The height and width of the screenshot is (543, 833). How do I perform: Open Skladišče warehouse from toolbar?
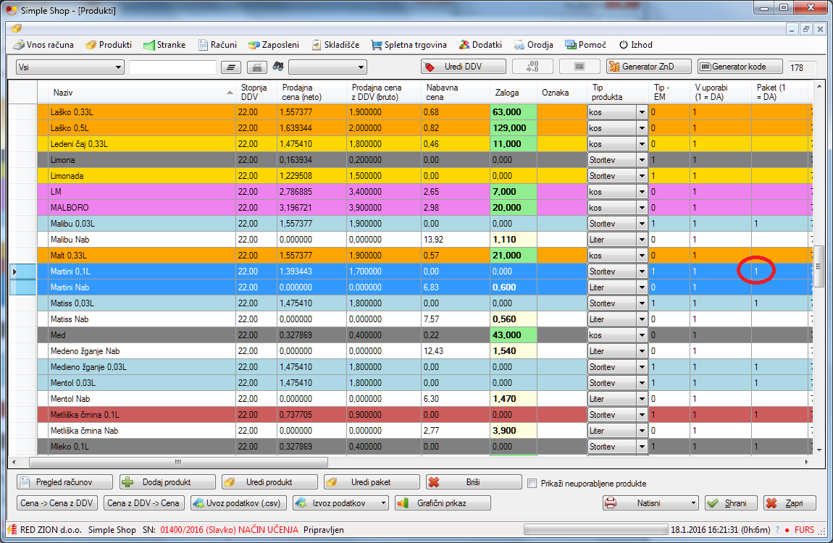tap(335, 45)
